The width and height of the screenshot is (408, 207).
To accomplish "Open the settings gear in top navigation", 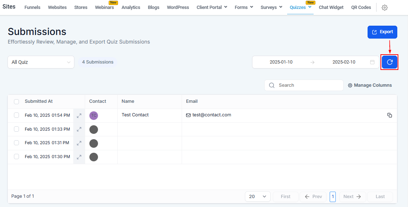I will pyautogui.click(x=385, y=7).
